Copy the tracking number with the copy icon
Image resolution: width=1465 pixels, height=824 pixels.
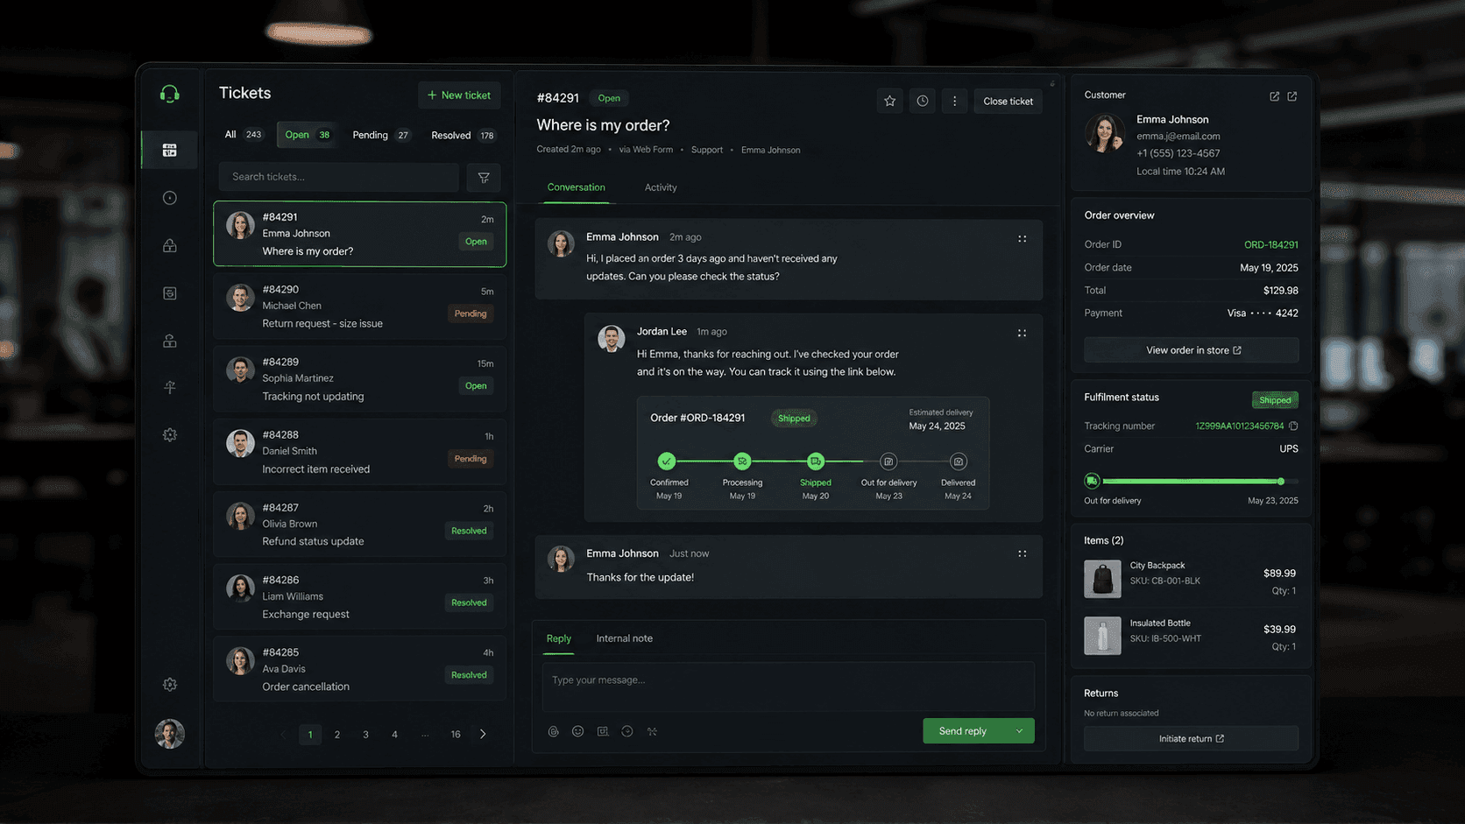coord(1293,426)
